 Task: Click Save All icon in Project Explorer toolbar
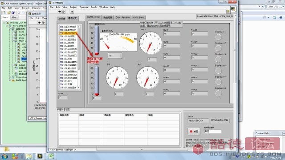tap(13, 13)
